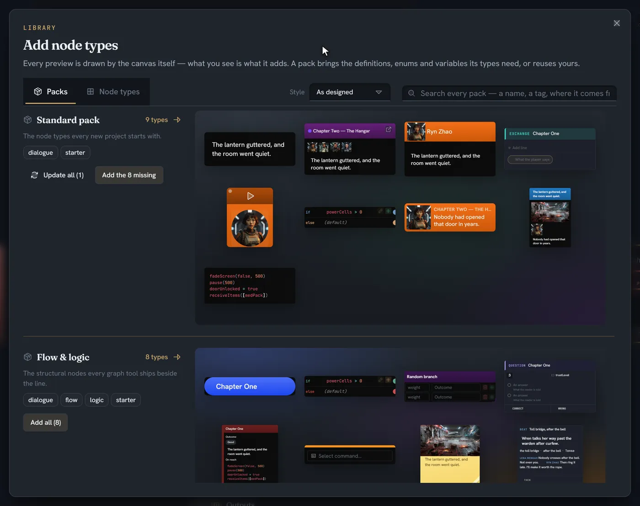The width and height of the screenshot is (640, 506).
Task: Click the plus Add line icon in Exchange node
Action: coord(510,148)
